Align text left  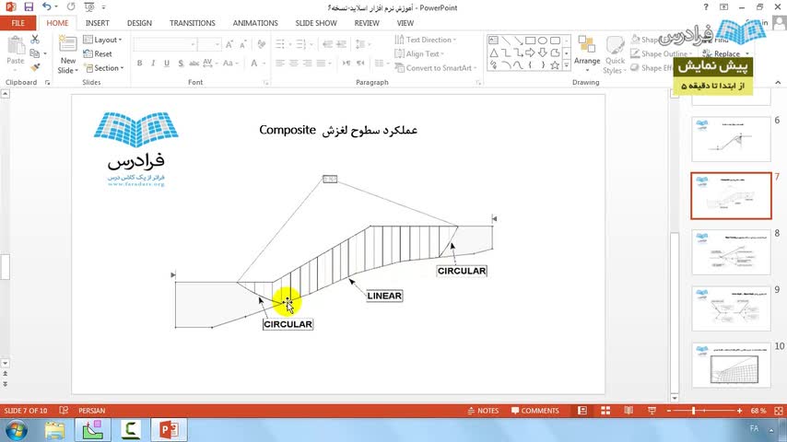coord(280,64)
